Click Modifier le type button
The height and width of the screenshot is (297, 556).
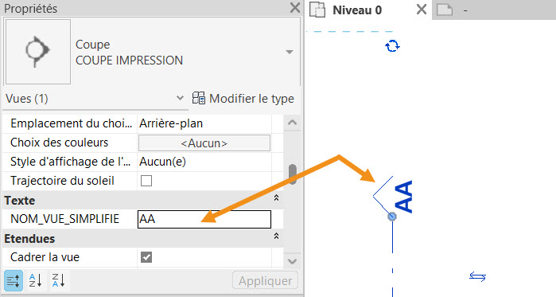tap(243, 98)
